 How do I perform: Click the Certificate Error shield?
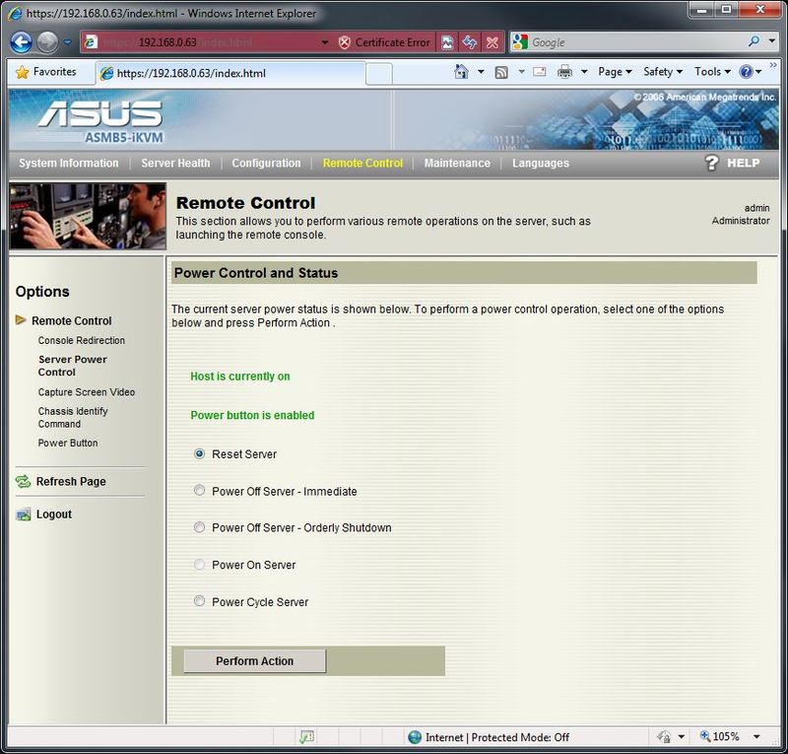(x=344, y=42)
